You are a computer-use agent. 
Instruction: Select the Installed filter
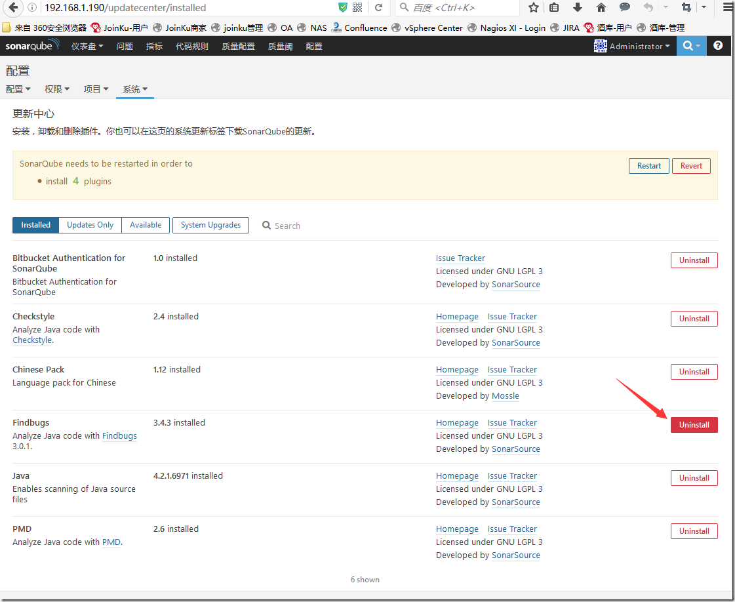pyautogui.click(x=35, y=225)
